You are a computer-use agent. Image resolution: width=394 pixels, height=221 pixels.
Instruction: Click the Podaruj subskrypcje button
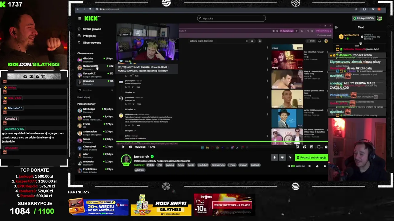[x=311, y=157]
